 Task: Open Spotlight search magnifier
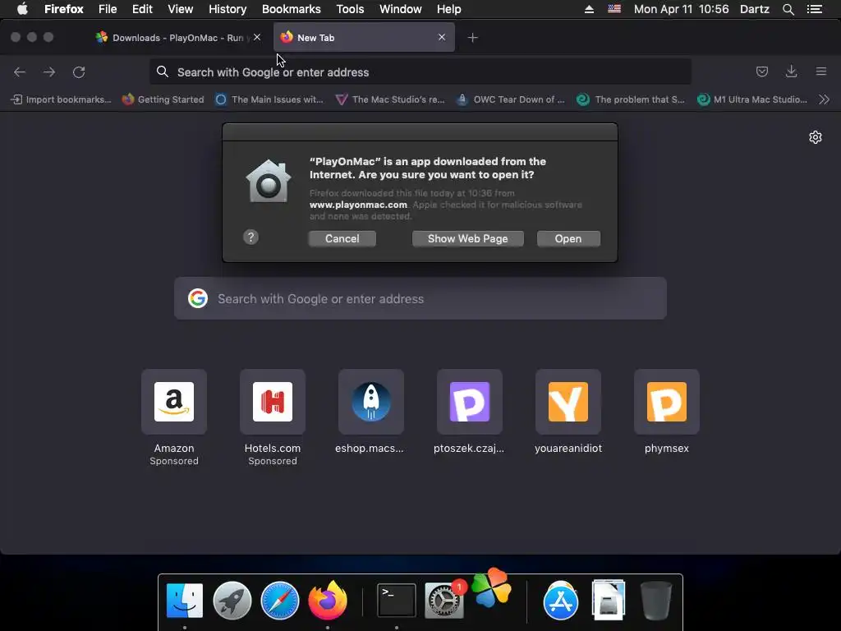pos(788,9)
